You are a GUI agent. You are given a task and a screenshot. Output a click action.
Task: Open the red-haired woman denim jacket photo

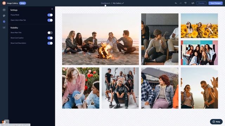tap(160, 88)
